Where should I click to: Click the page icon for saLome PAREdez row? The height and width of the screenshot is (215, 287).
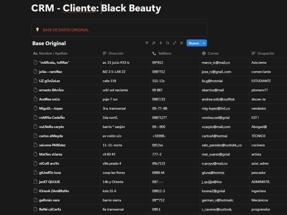[x=36, y=145]
